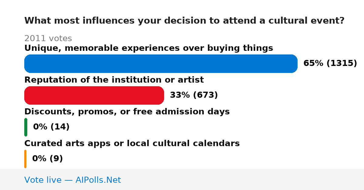Image resolution: width=364 pixels, height=190 pixels.
Task: Select 'Reputation of the institution or artist' option
Action: pos(114,80)
